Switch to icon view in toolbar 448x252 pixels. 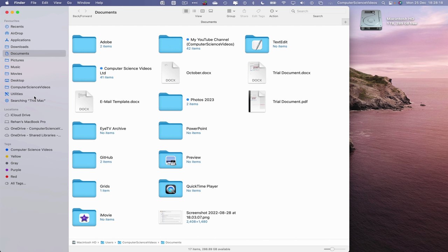coord(186,11)
